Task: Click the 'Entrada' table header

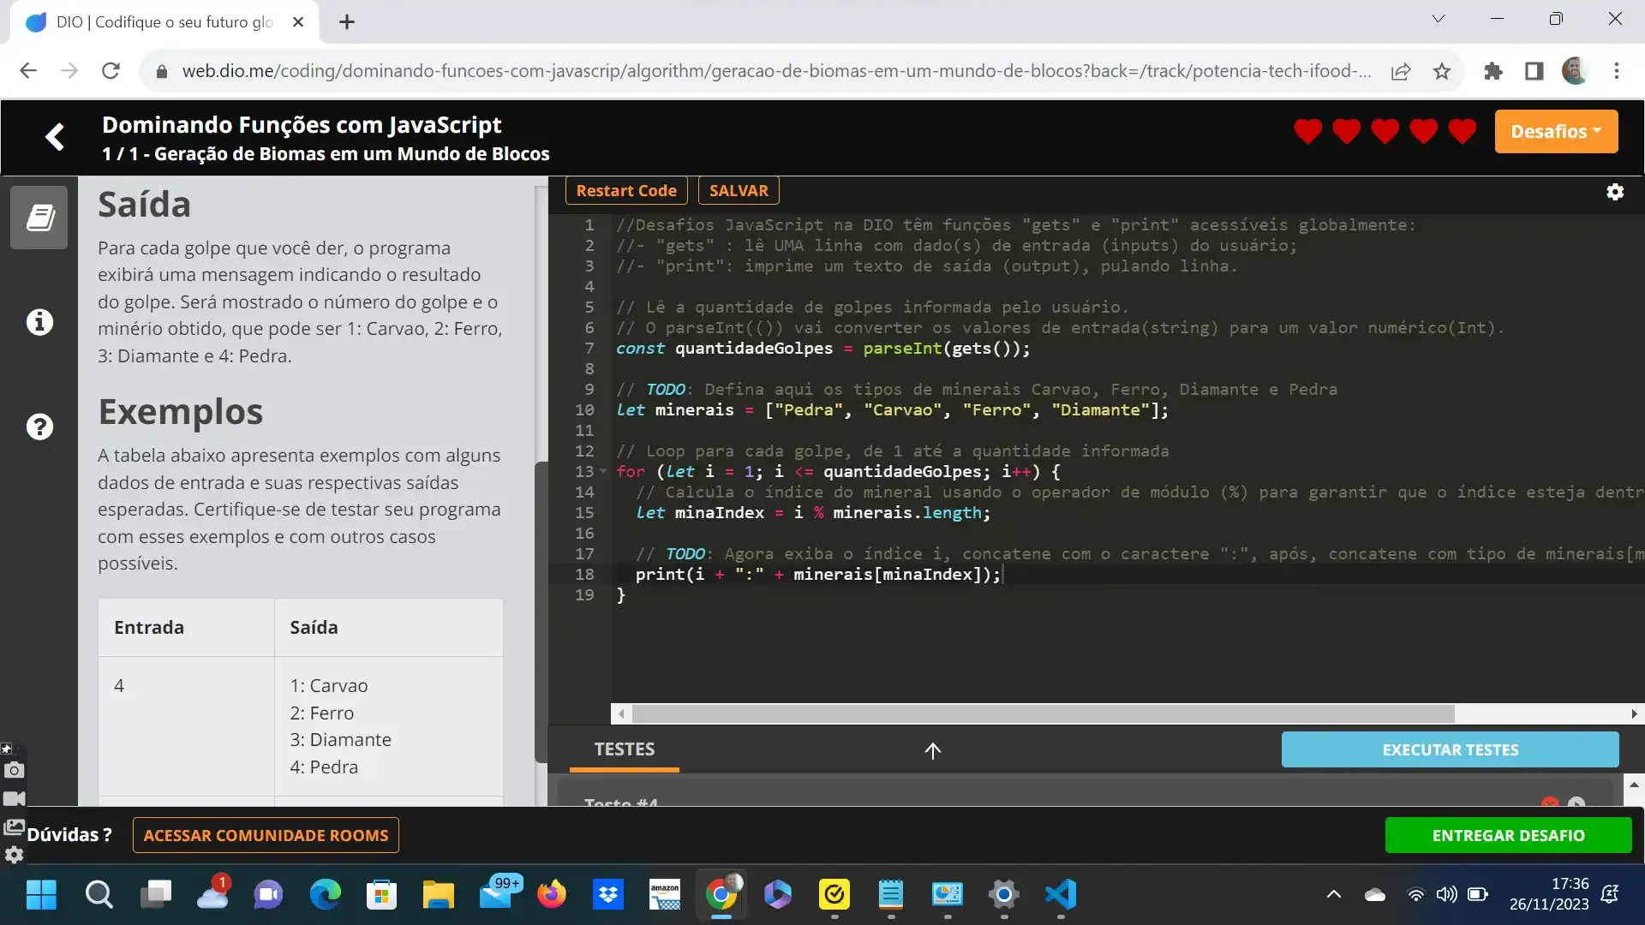Action: click(149, 628)
